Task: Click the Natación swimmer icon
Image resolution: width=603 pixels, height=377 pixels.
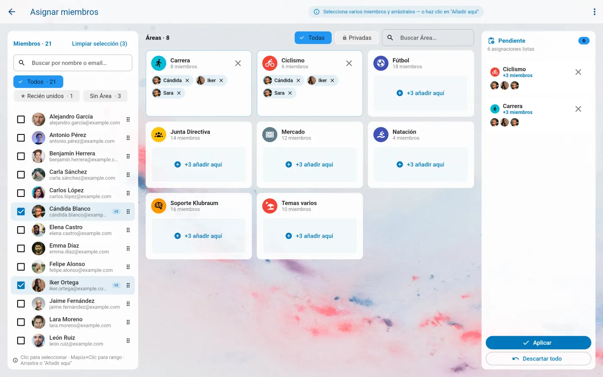Action: [x=381, y=135]
